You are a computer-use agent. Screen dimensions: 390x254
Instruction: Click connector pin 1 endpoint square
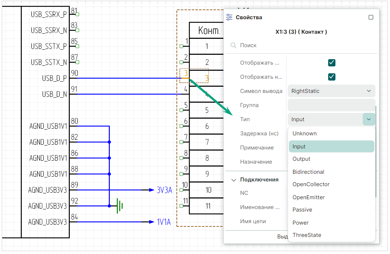click(x=182, y=46)
